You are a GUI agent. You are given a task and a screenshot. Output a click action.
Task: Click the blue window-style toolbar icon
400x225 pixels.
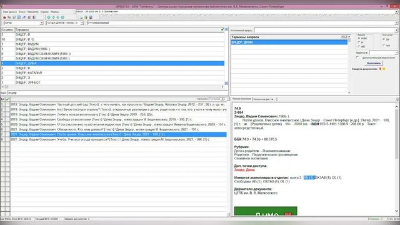click(19, 17)
